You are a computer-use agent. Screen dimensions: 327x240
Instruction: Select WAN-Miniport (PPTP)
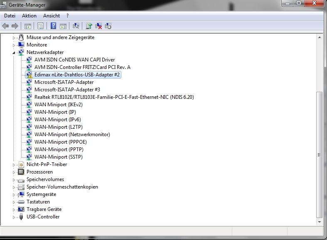pyautogui.click(x=59, y=149)
